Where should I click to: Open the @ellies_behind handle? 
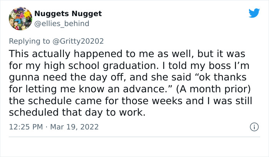tap(61, 24)
